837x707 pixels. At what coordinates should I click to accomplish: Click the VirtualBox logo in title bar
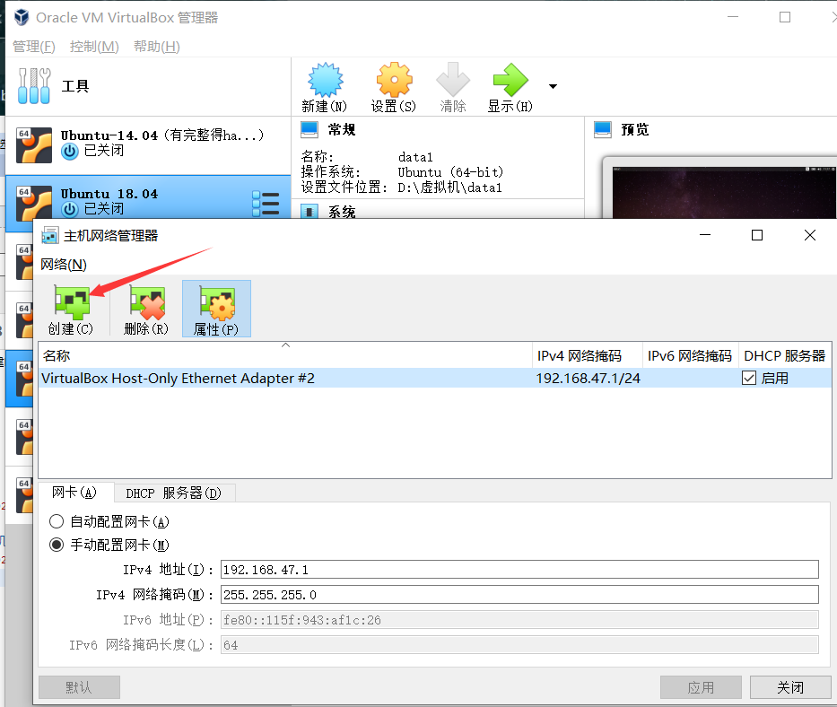click(22, 18)
